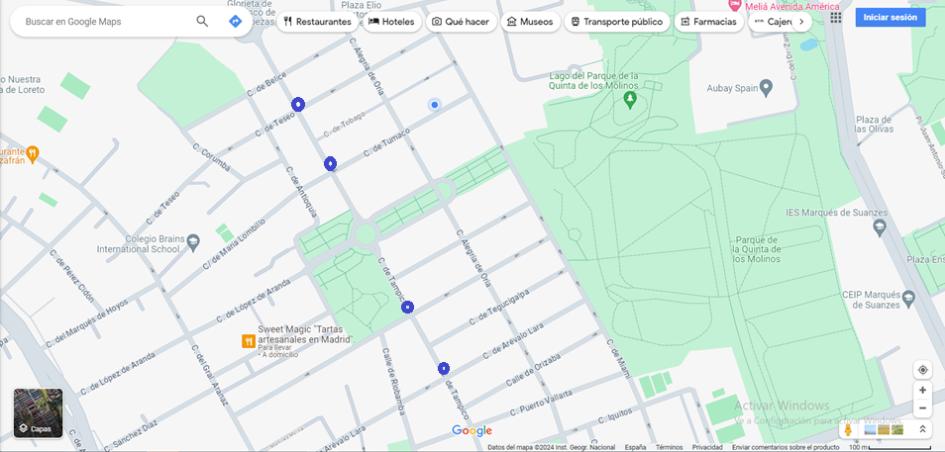The image size is (945, 452).
Task: Open the Capas layers thumbnail
Action: pyautogui.click(x=38, y=412)
